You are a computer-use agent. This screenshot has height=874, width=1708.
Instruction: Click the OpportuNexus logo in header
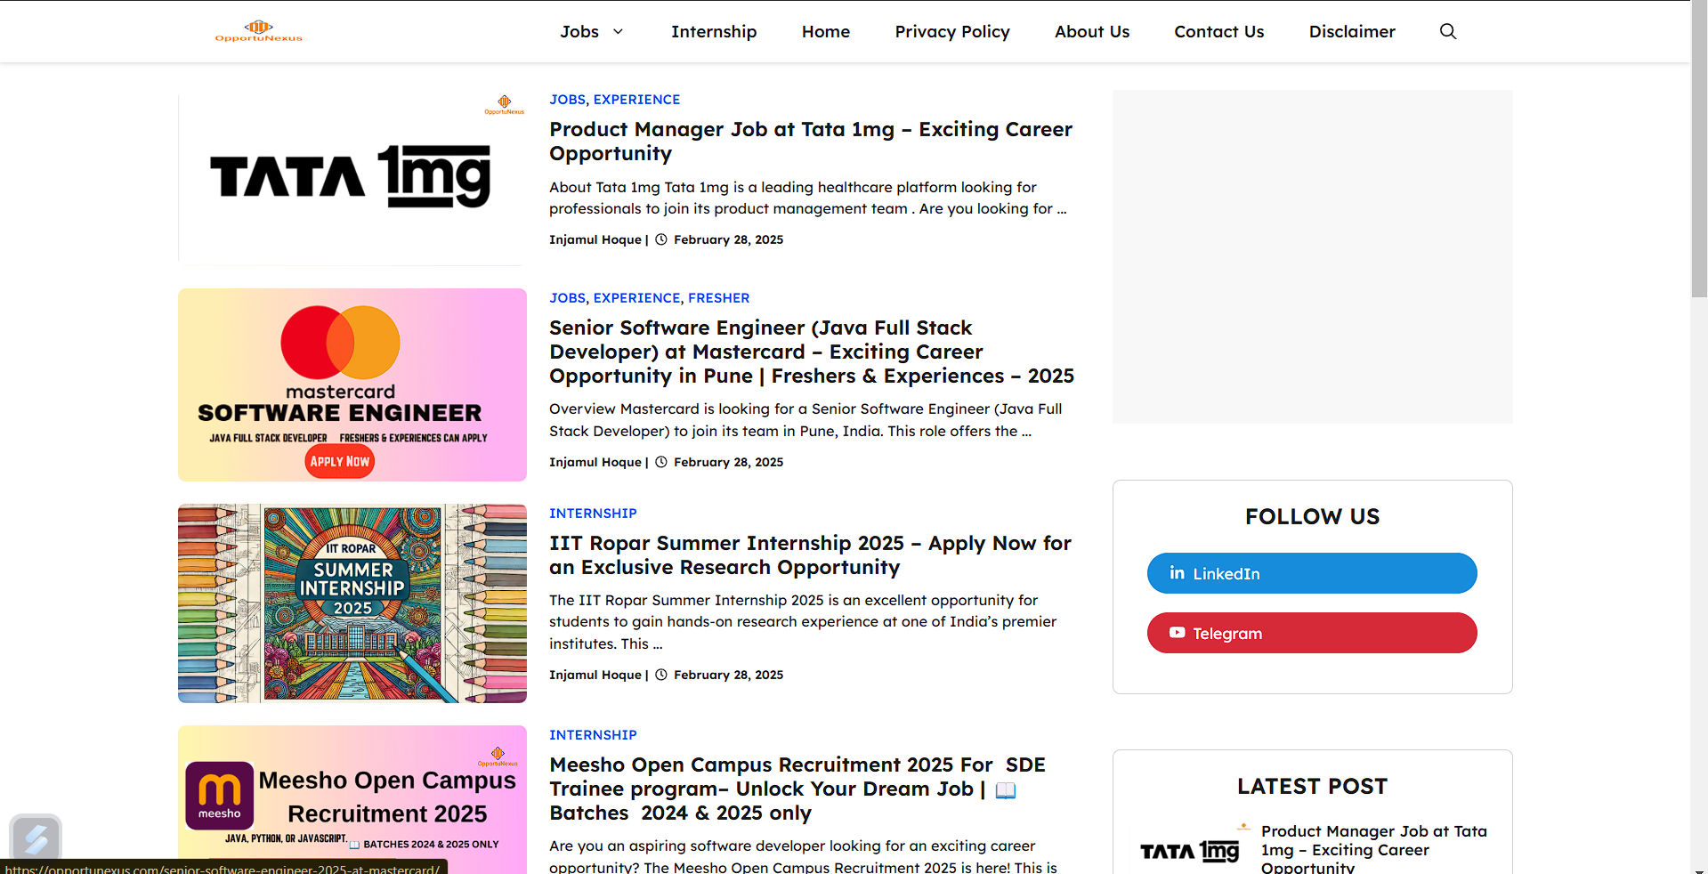pyautogui.click(x=258, y=31)
